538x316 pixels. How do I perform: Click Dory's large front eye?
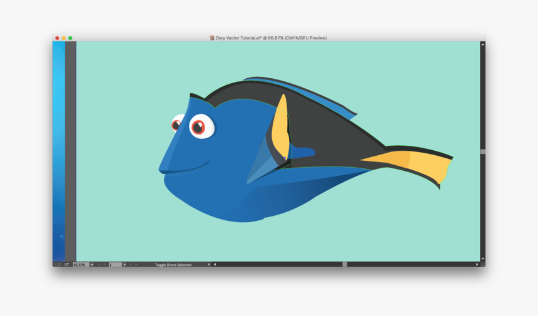(201, 126)
